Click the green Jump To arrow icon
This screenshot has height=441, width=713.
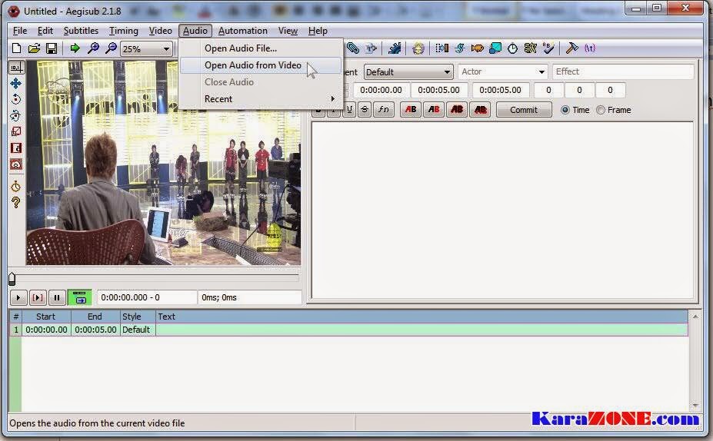click(x=75, y=48)
